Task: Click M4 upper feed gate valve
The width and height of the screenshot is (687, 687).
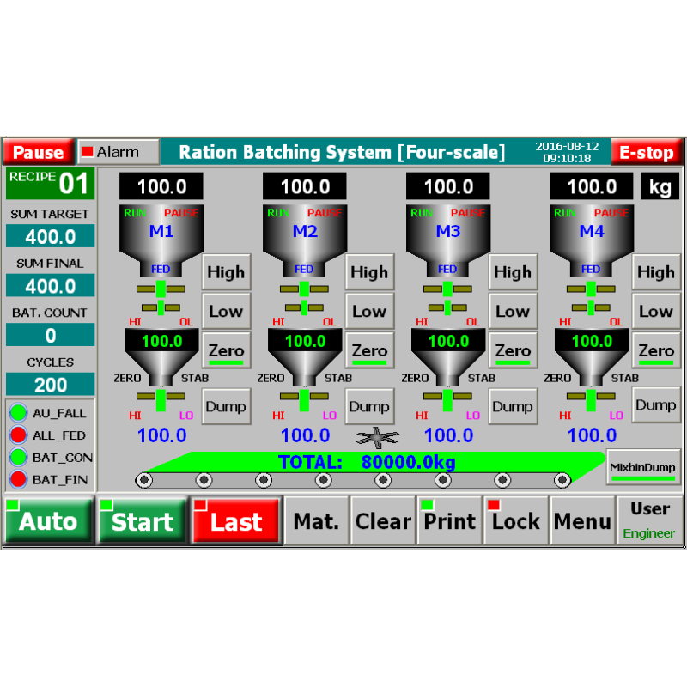Action: click(x=591, y=289)
